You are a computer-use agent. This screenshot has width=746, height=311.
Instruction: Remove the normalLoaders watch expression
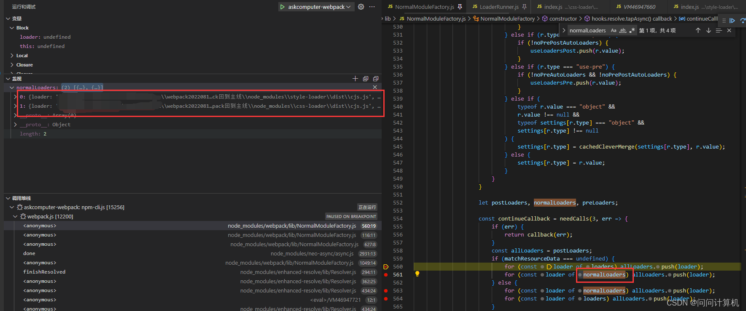[x=375, y=87]
